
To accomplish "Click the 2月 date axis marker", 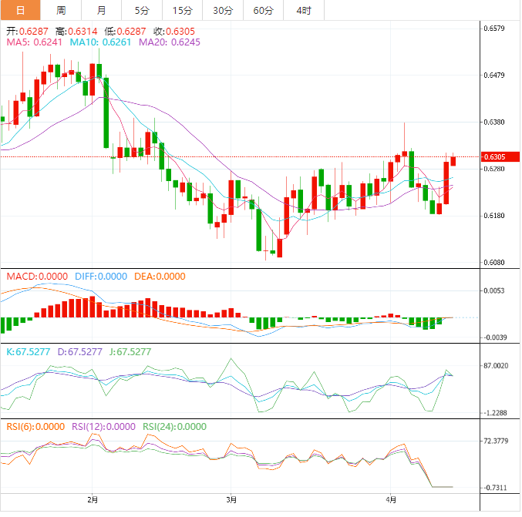I will pyautogui.click(x=93, y=500).
